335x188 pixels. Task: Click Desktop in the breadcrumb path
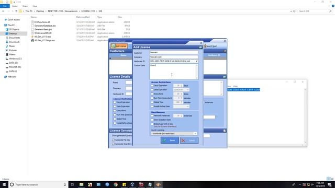40,11
